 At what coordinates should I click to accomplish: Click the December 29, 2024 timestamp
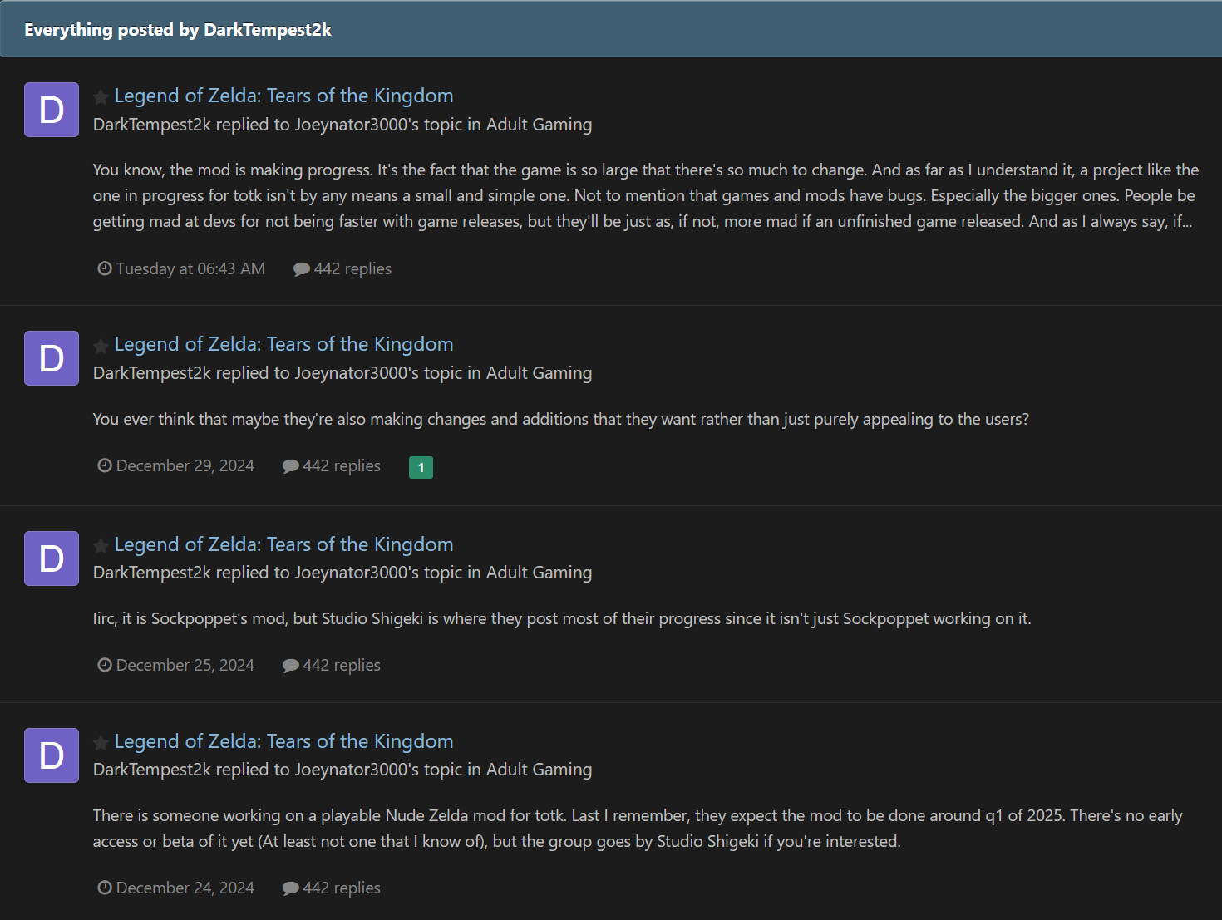[176, 465]
